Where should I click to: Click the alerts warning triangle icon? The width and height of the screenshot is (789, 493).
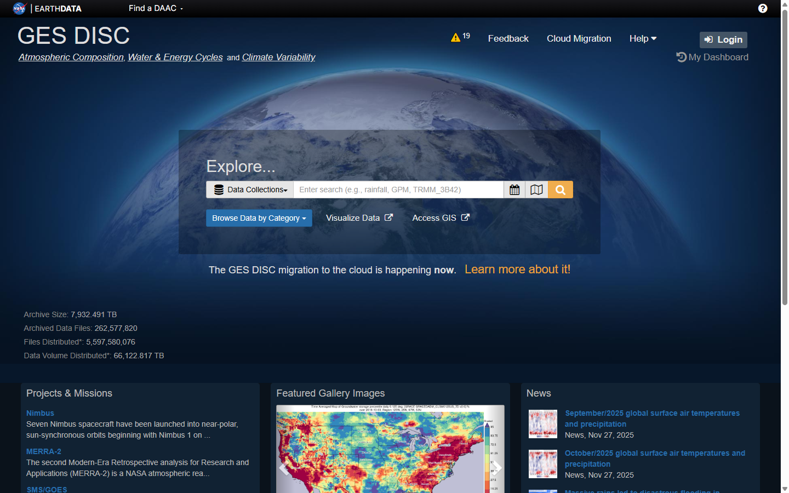click(x=455, y=37)
